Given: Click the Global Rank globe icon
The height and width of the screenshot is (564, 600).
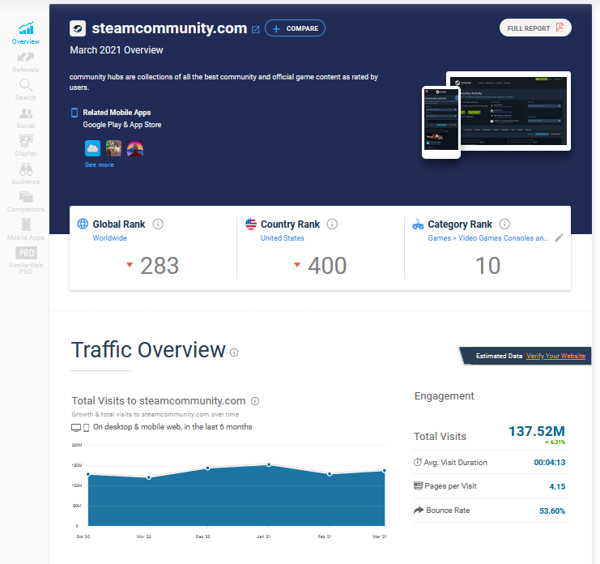Looking at the screenshot, I should (83, 224).
